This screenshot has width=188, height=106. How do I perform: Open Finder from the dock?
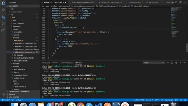[x=14, y=104]
